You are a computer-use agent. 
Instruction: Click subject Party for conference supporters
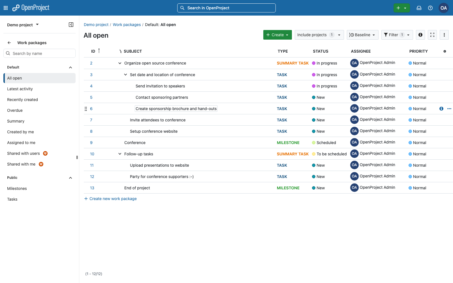click(162, 177)
